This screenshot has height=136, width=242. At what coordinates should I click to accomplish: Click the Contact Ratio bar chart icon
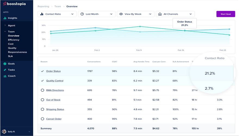[x=42, y=14]
